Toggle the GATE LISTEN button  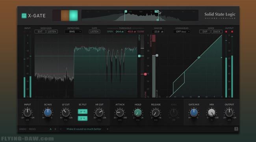[95, 32]
